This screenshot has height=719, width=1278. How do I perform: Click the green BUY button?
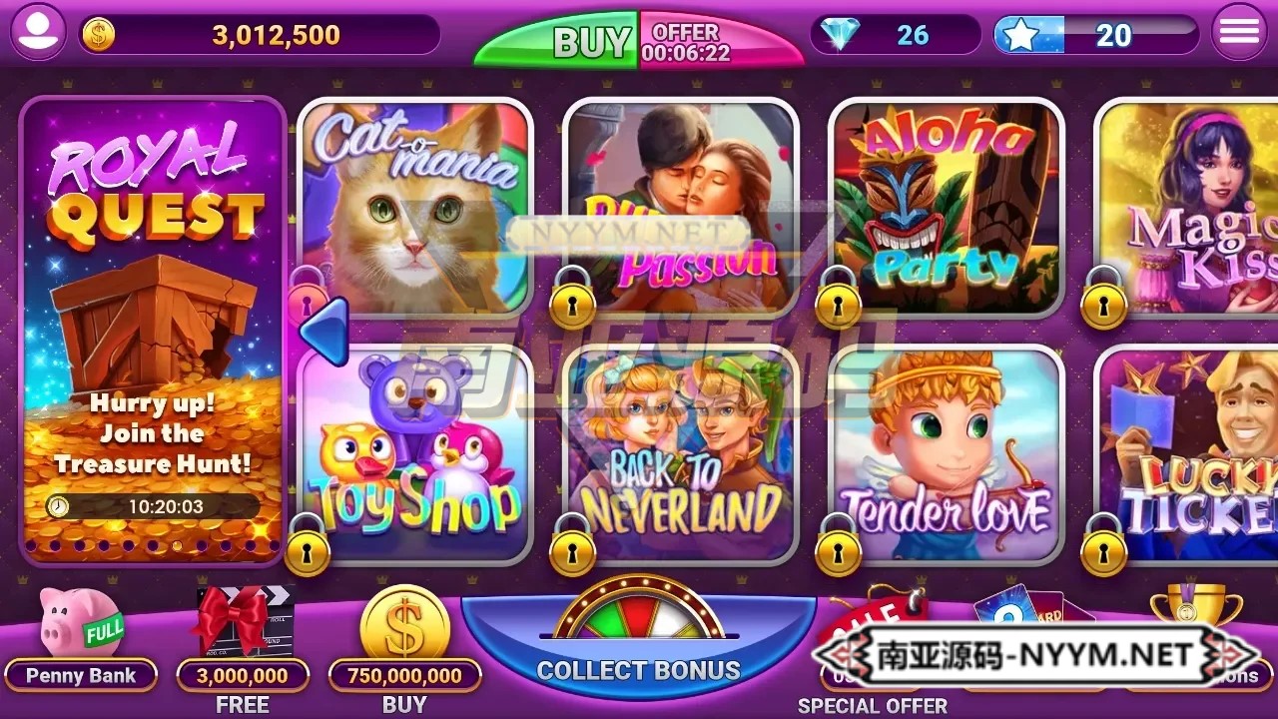[557, 40]
